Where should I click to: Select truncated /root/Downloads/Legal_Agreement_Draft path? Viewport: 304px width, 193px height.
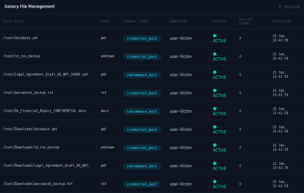pyautogui.click(x=47, y=165)
